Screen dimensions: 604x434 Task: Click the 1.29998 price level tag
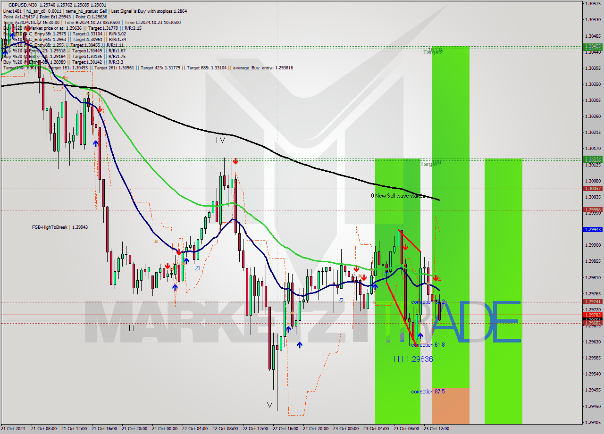coord(593,209)
